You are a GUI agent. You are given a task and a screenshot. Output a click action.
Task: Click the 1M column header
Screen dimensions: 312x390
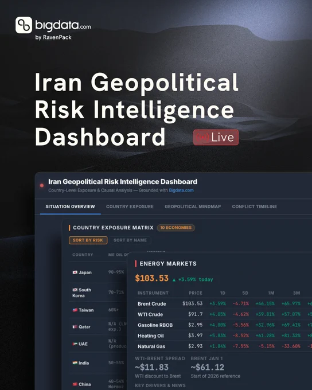[271, 293]
